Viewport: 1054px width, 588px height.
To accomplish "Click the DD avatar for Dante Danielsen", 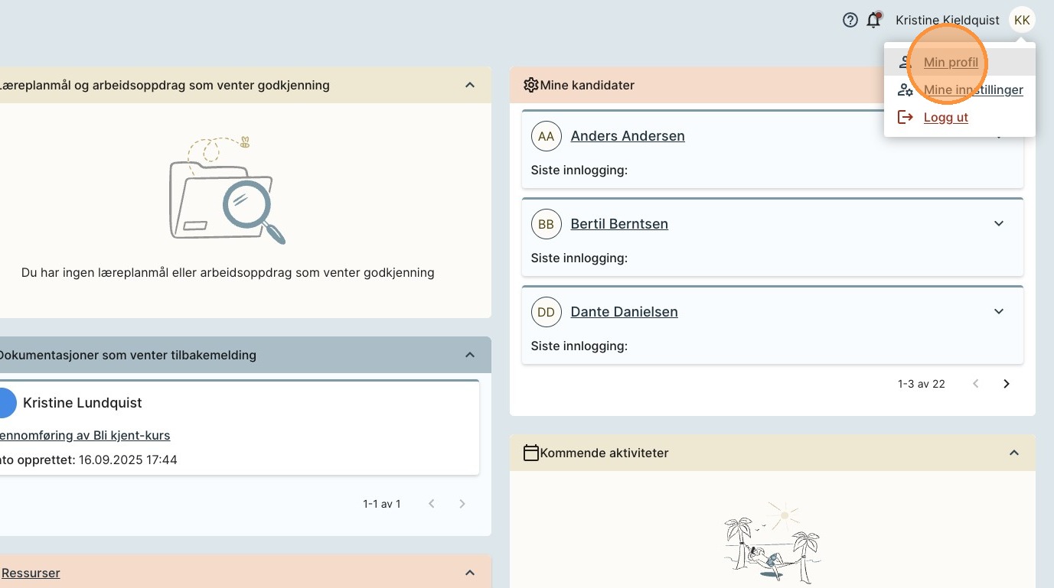I will (x=546, y=312).
